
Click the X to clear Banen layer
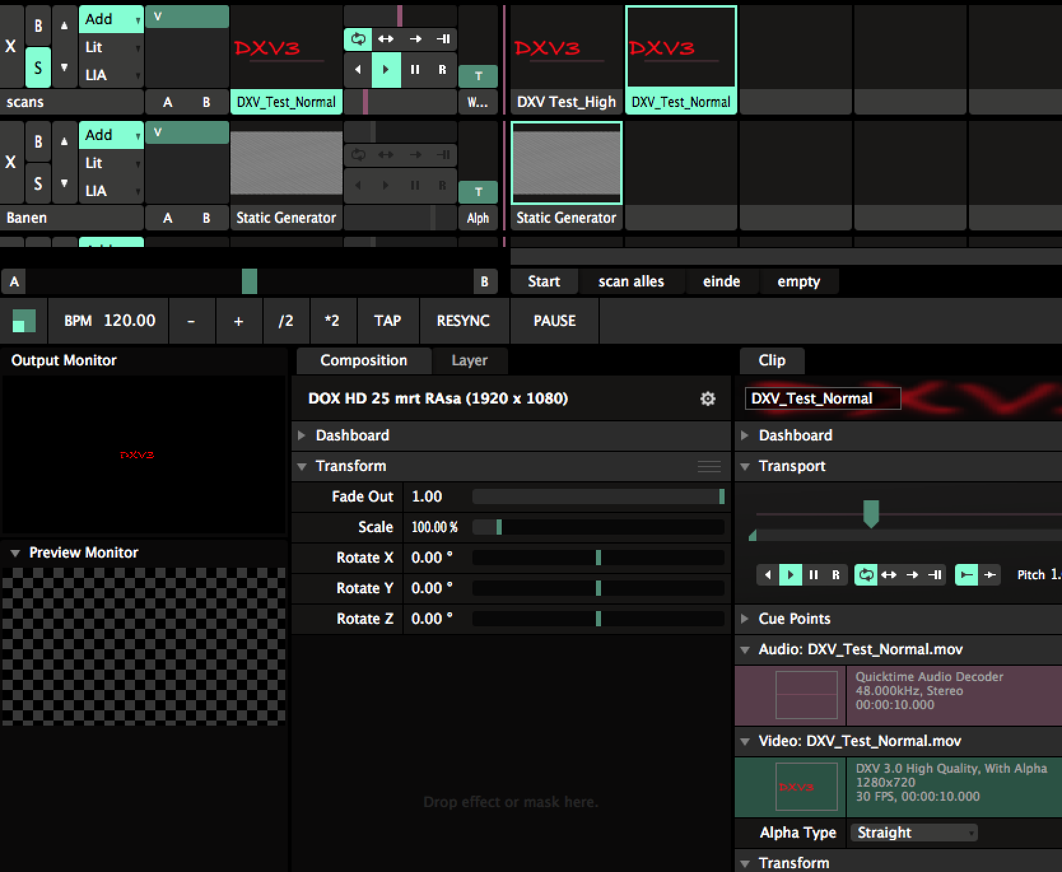(11, 162)
